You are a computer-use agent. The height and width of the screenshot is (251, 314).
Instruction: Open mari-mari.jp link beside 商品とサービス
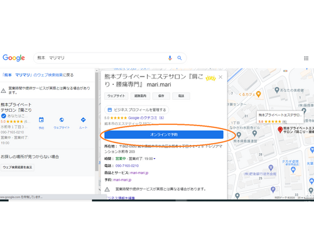point(139,173)
